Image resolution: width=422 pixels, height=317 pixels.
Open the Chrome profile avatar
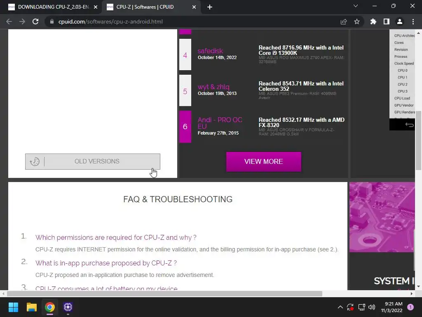(400, 21)
